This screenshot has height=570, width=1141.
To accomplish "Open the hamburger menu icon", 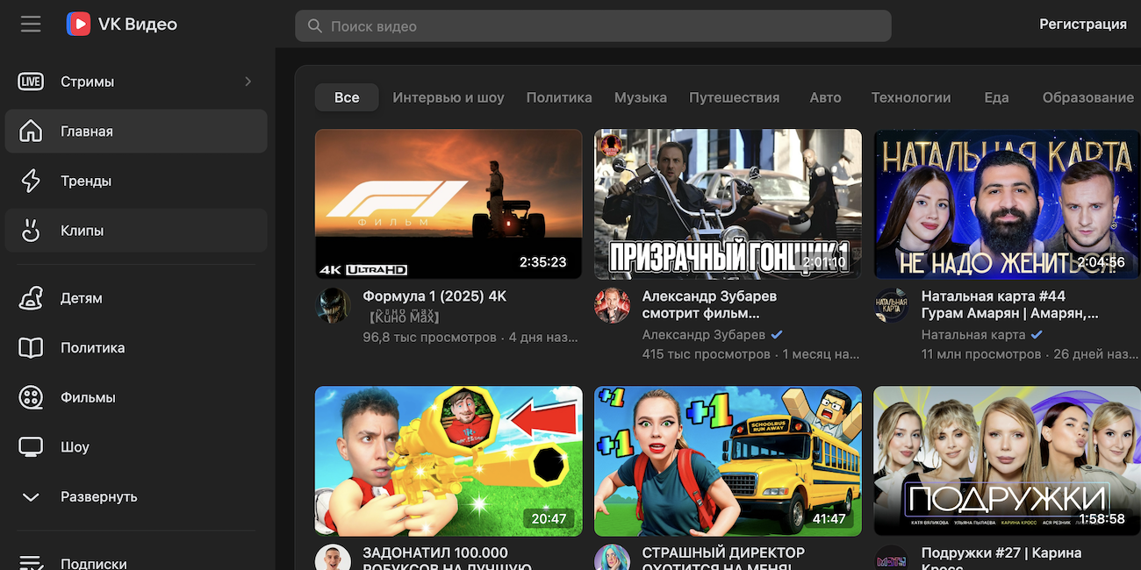I will click(x=31, y=25).
